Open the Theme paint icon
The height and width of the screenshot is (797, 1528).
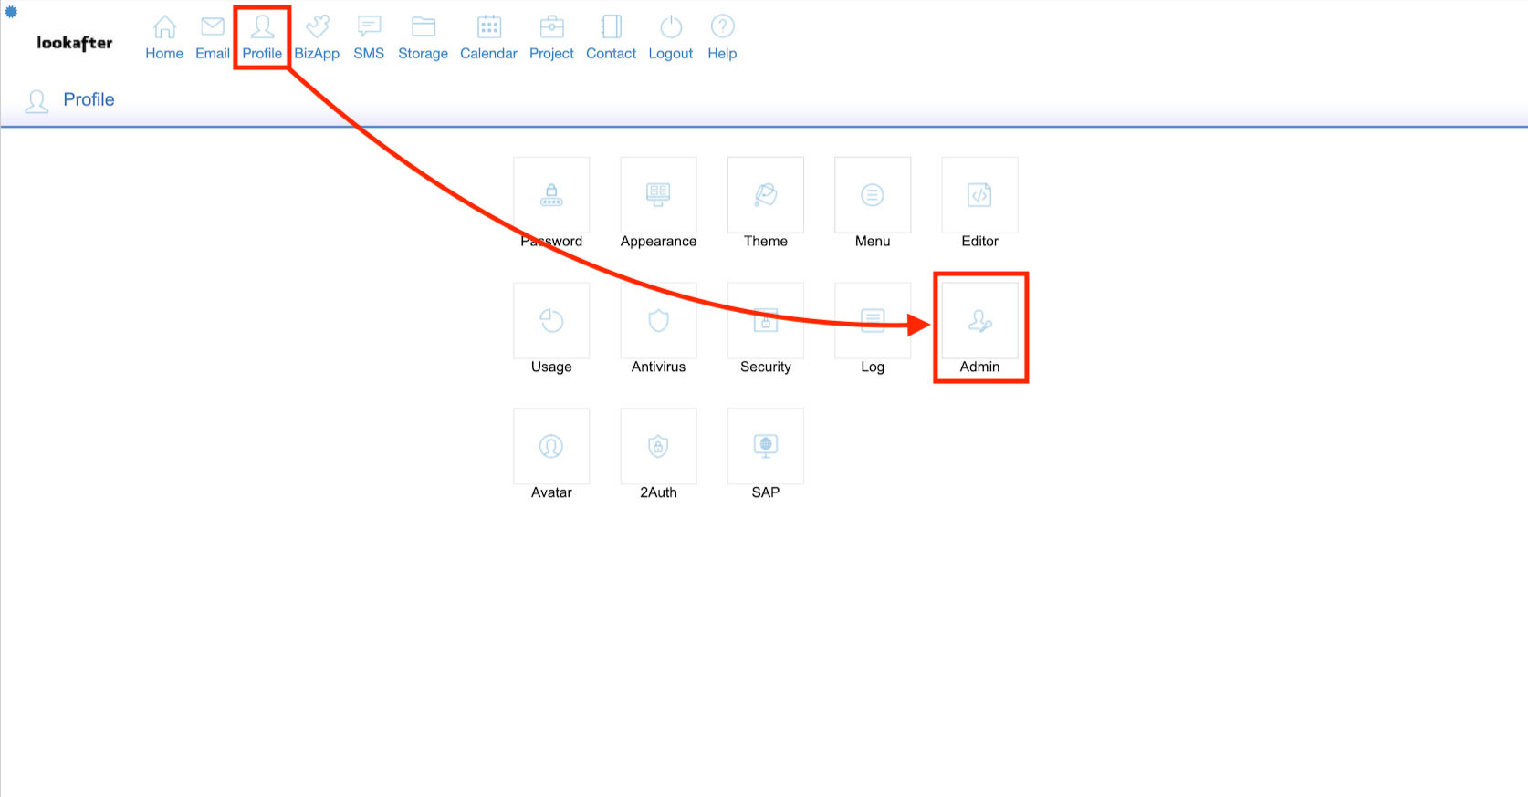(765, 195)
